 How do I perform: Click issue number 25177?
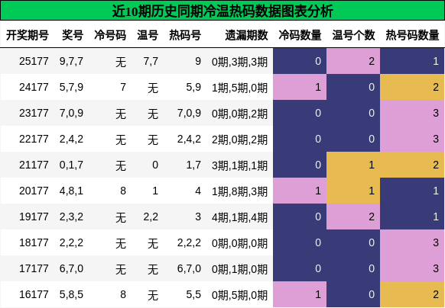point(34,61)
